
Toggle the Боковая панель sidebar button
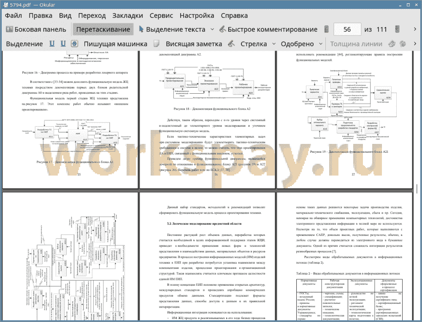36,30
